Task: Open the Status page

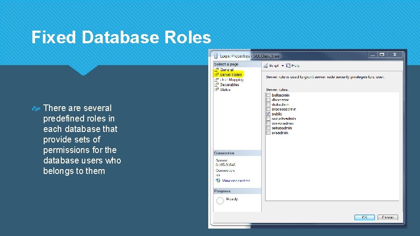Action: pos(225,89)
